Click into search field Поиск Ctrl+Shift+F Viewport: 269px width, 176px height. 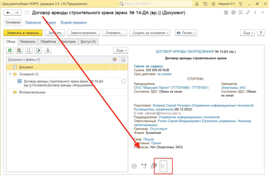155,4
